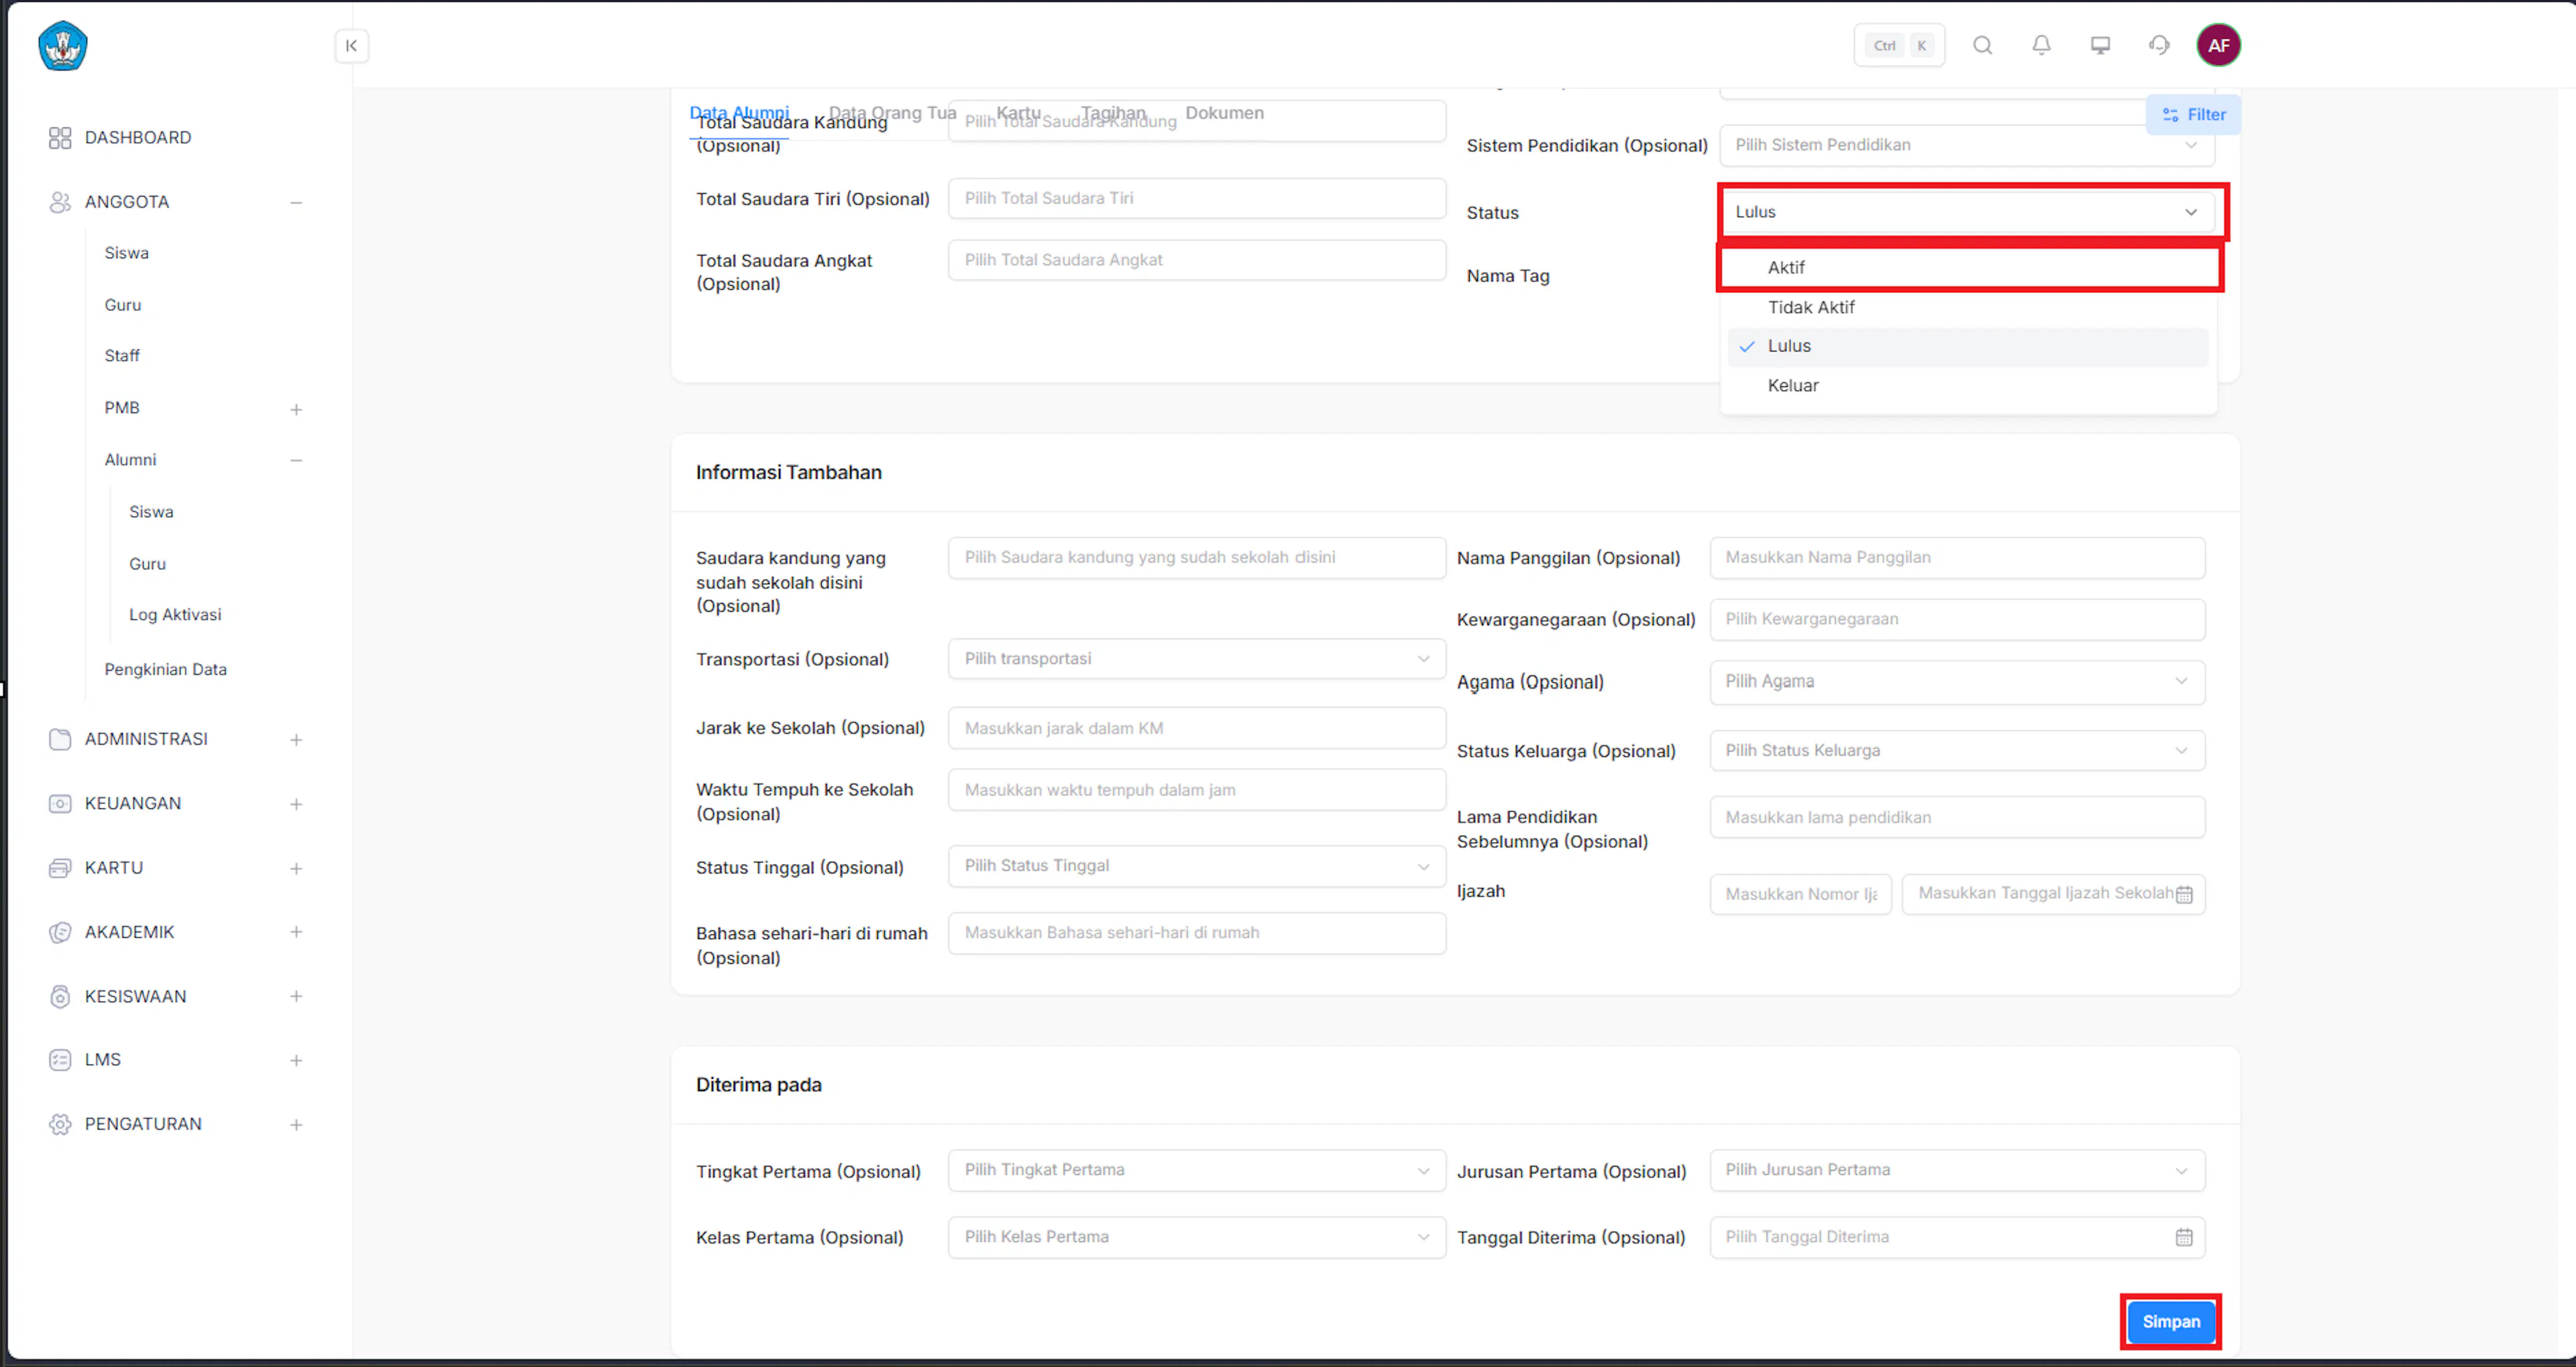
Task: Click the AKADEMIK icon
Action: (x=60, y=932)
